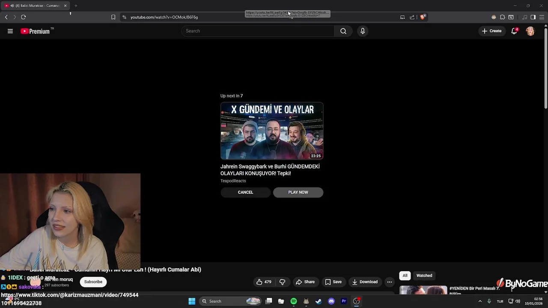The height and width of the screenshot is (308, 548).
Task: Bookmark this page icon
Action: click(x=113, y=17)
